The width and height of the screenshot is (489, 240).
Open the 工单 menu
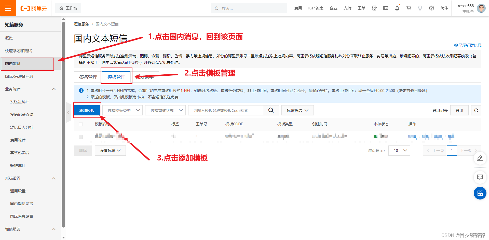[361, 8]
